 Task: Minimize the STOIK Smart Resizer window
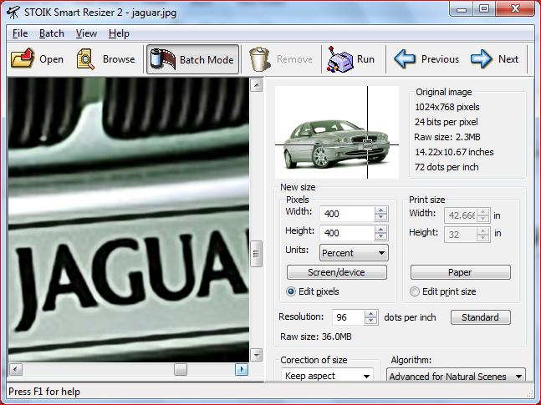click(462, 8)
